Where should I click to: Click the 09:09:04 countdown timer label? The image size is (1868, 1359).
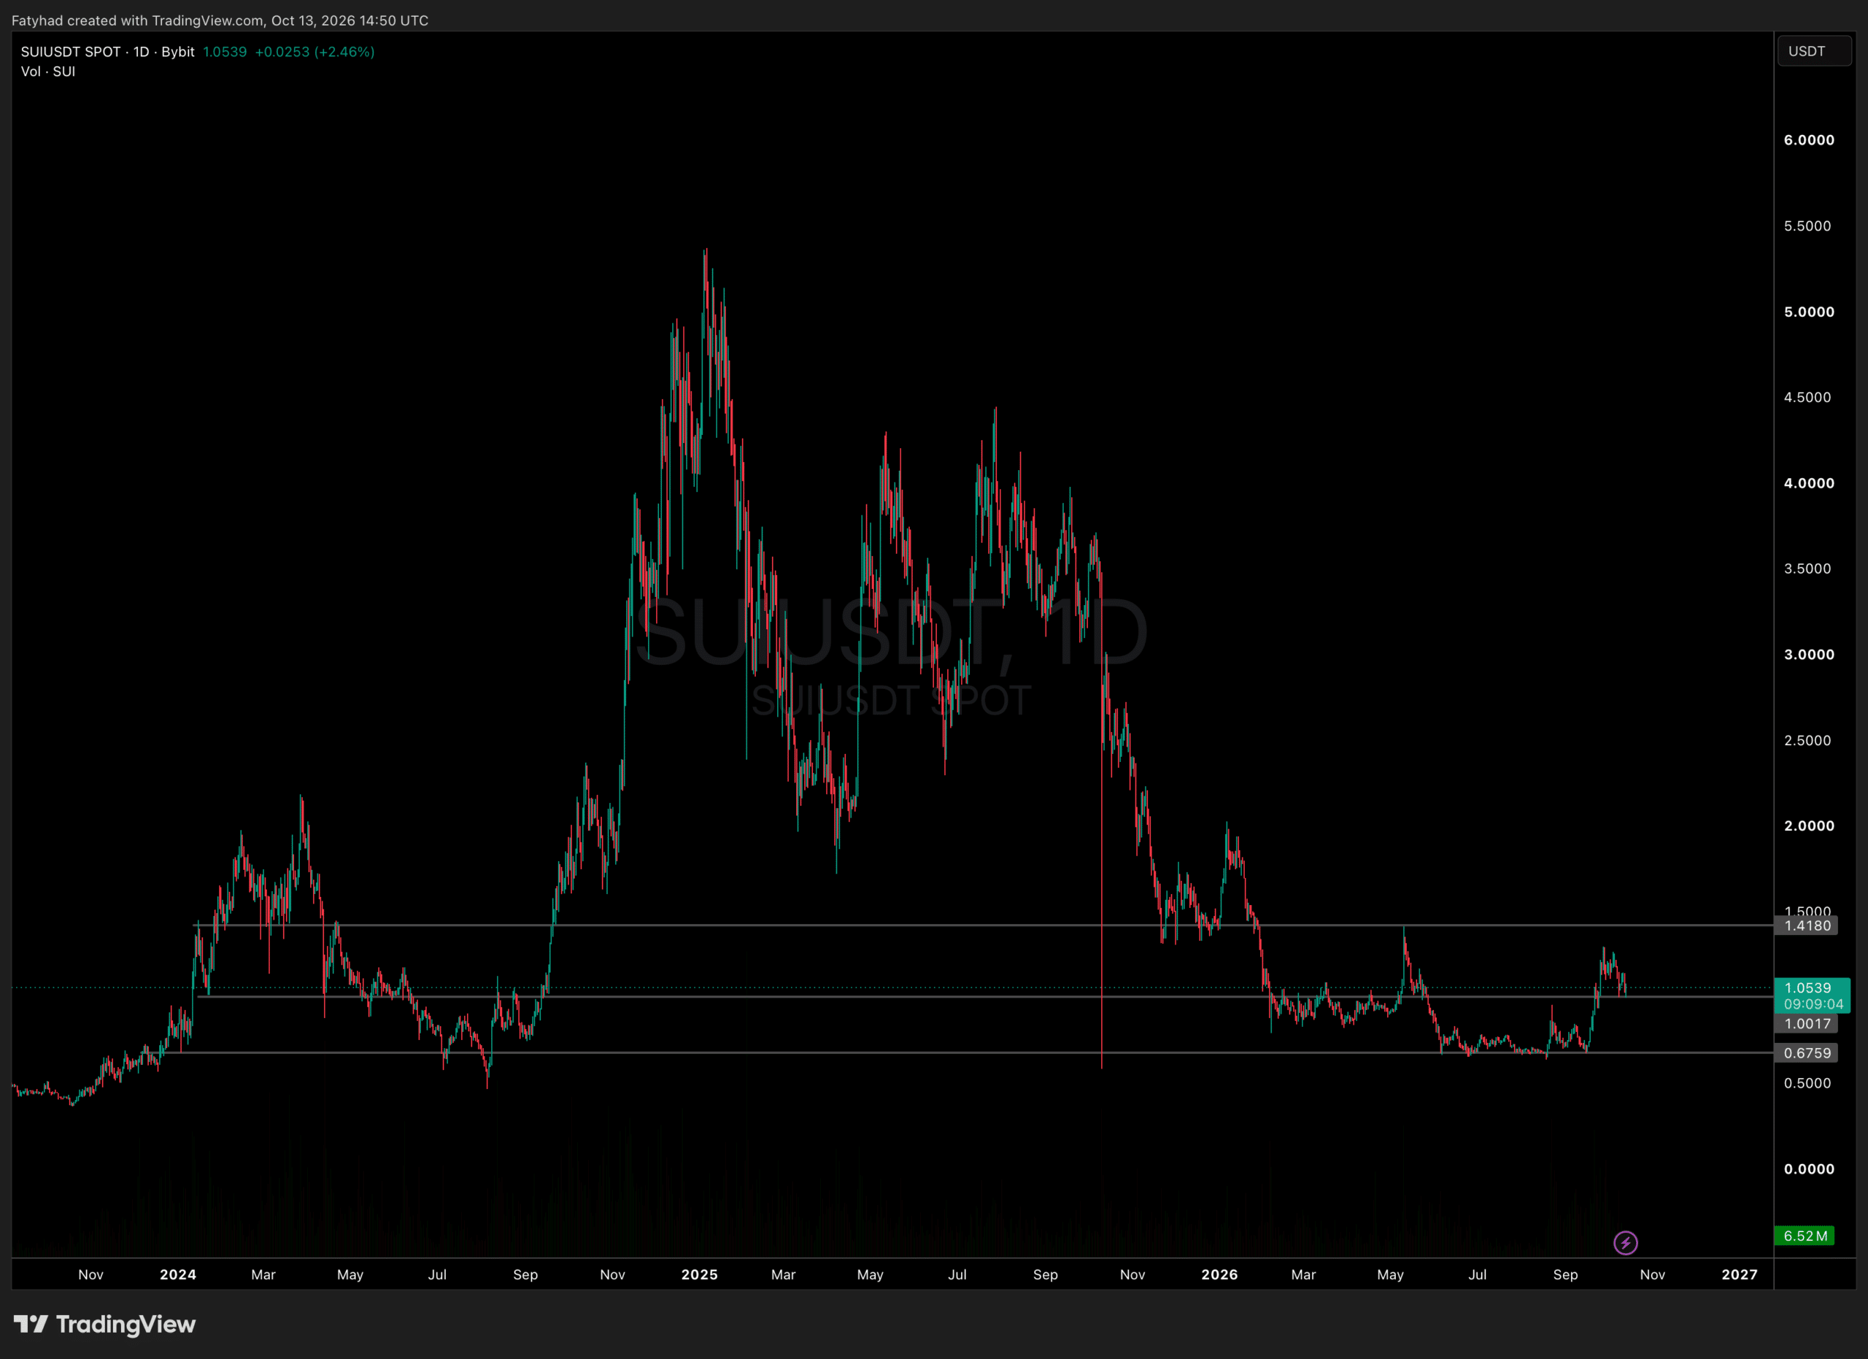[x=1813, y=1004]
